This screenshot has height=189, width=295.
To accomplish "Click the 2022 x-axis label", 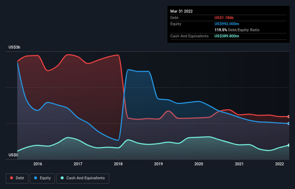I will (280, 164).
